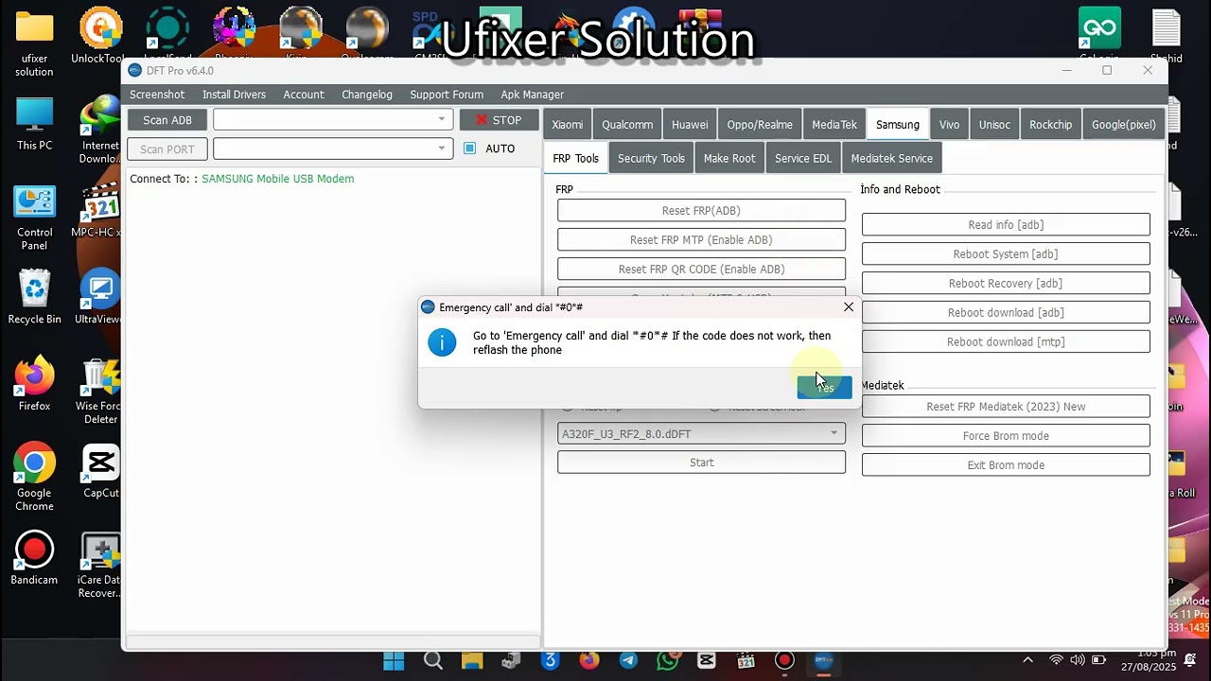Image resolution: width=1211 pixels, height=681 pixels.
Task: Switch to the Qualcomm brand tab
Action: point(627,125)
